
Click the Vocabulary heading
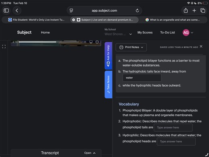coord(129,104)
